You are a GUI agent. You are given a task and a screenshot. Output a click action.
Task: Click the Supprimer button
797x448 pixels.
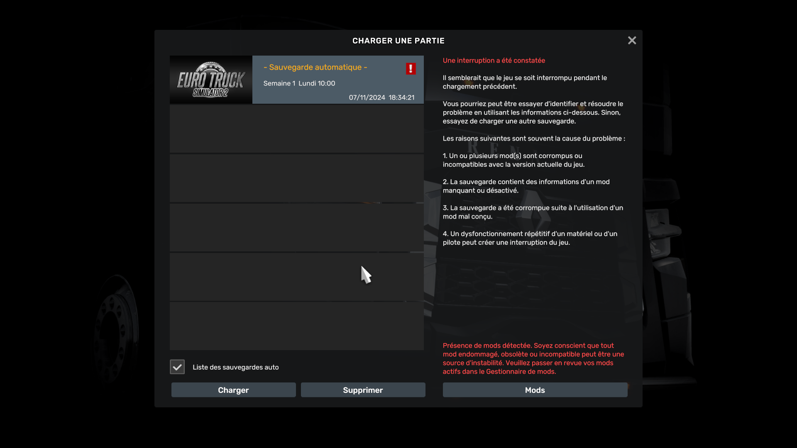click(x=363, y=390)
